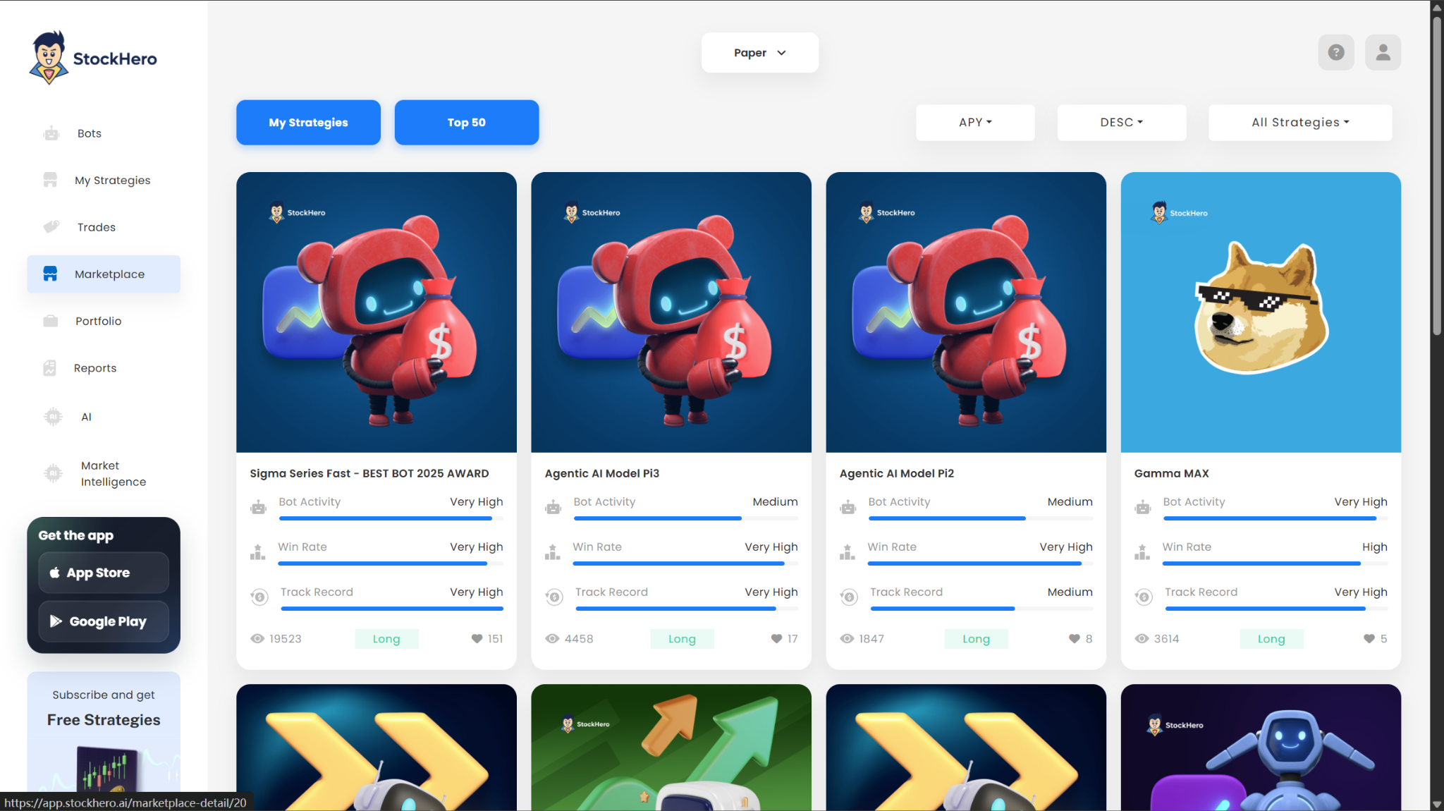Select Marketplace in sidebar menu
Viewport: 1444px width, 811px height.
tap(104, 274)
